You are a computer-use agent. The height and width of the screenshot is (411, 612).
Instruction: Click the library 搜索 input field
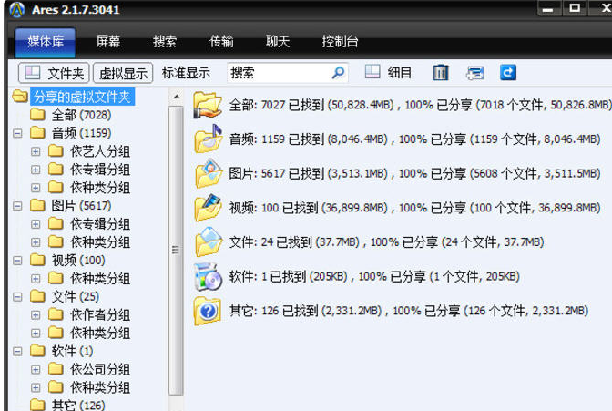tap(279, 73)
